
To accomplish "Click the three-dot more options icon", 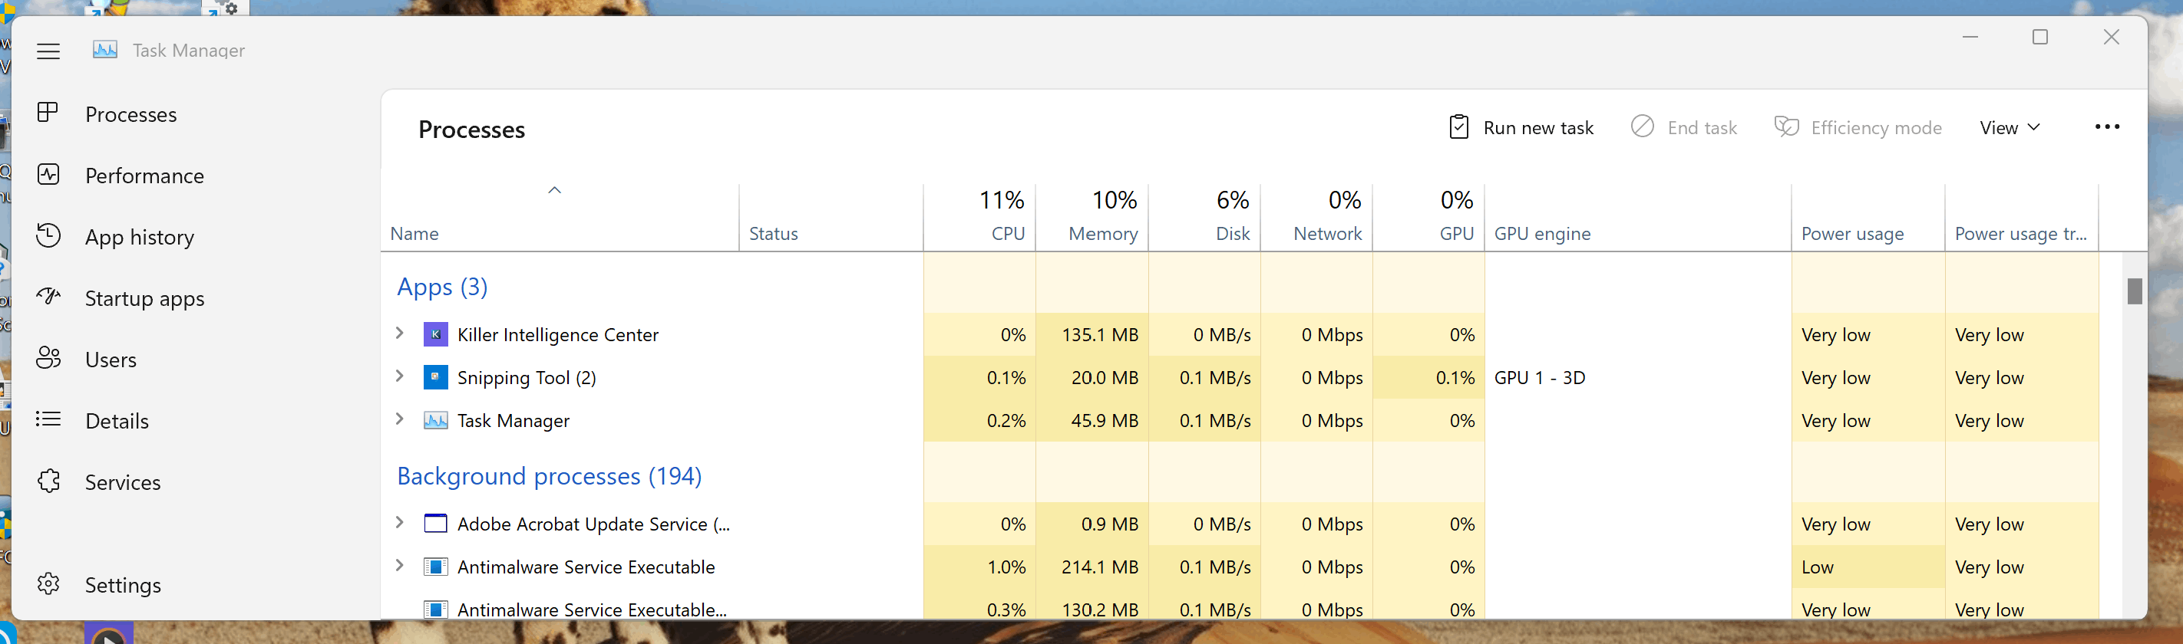I will (2107, 127).
